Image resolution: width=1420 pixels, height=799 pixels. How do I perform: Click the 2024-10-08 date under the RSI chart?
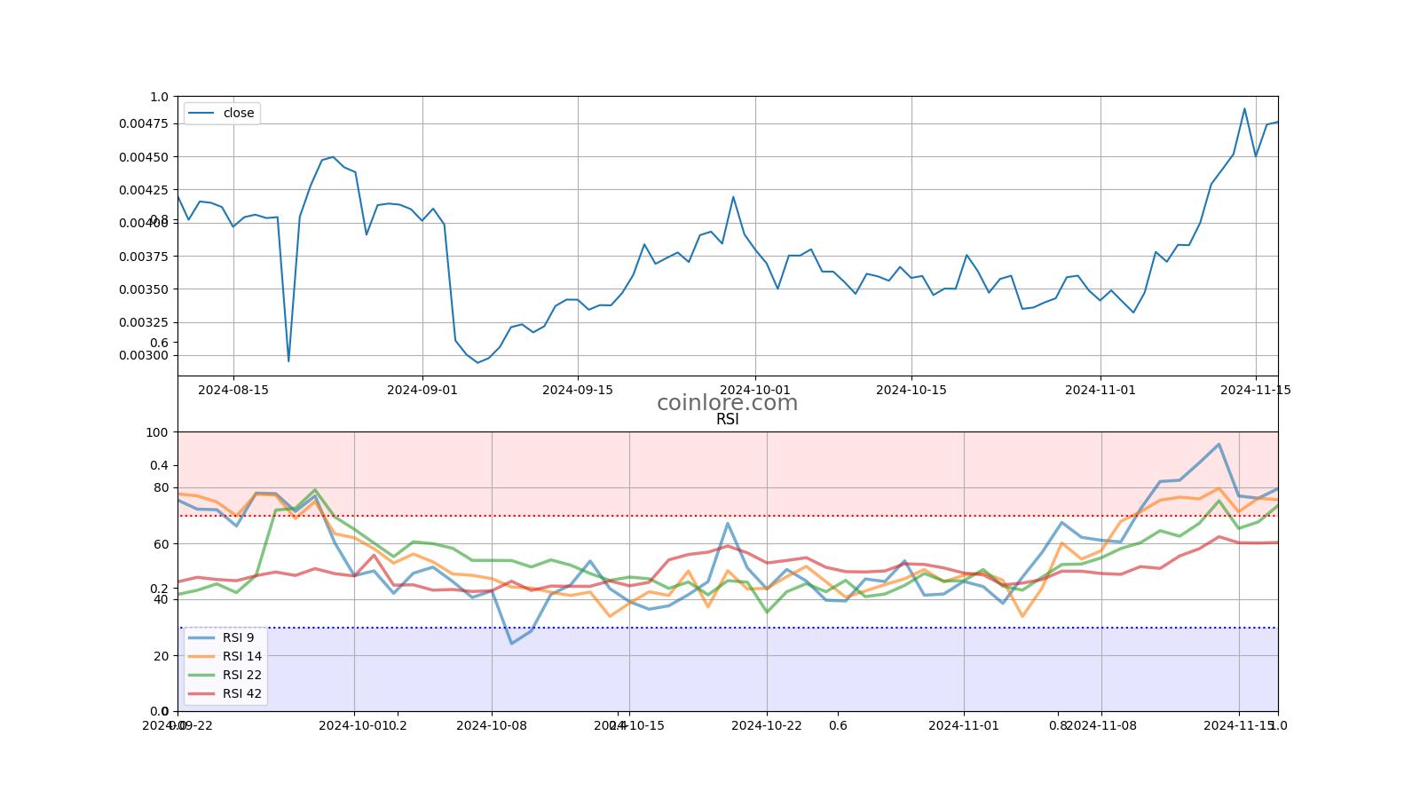tap(492, 725)
